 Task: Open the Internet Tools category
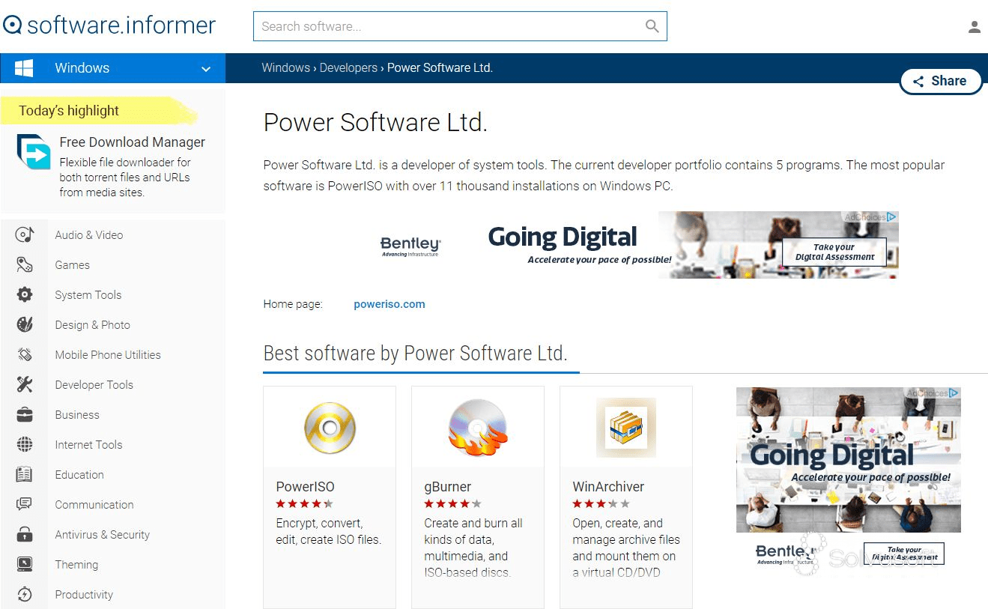pos(88,445)
